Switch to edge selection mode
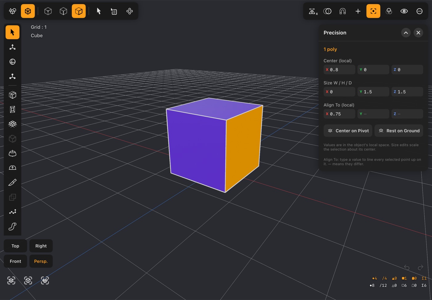432x300 pixels. [x=63, y=11]
